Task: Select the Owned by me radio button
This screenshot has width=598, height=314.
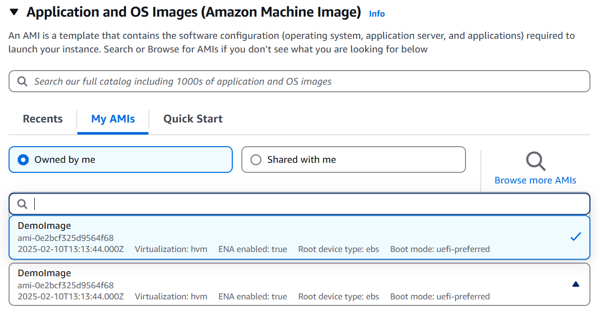Action: coord(23,160)
